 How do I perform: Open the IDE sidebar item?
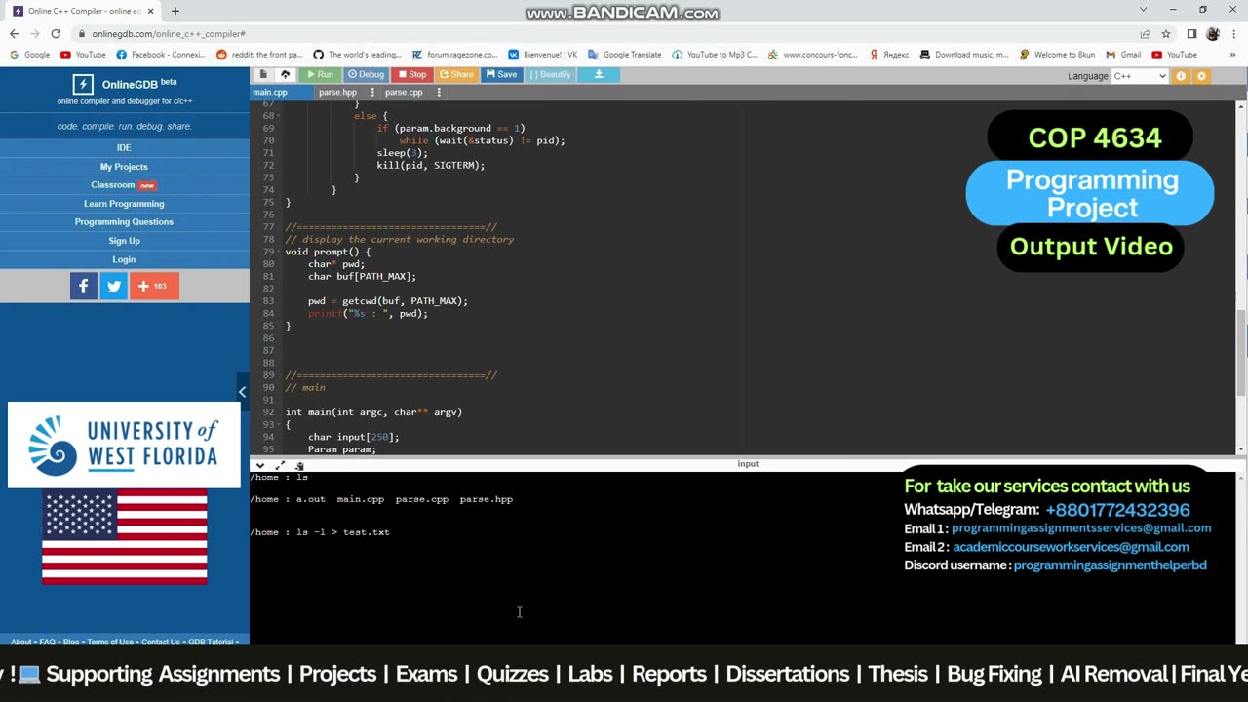(x=124, y=147)
